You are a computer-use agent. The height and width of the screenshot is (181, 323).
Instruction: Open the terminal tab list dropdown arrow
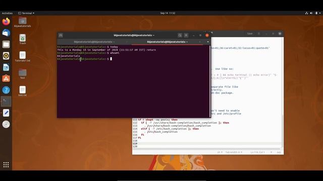pyautogui.click(x=207, y=42)
